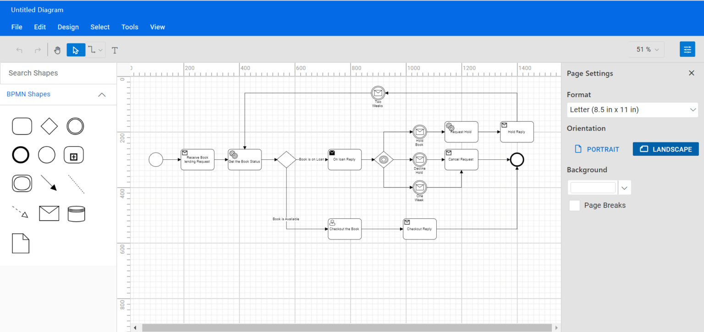Pick the diamond gateway shape from palette

click(49, 126)
